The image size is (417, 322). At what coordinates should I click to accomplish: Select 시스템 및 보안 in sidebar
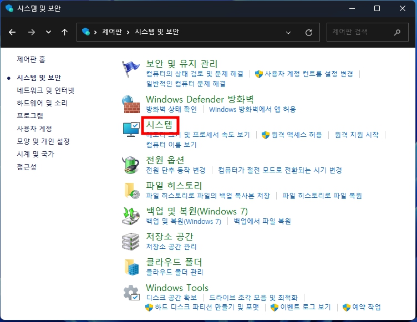(x=39, y=78)
